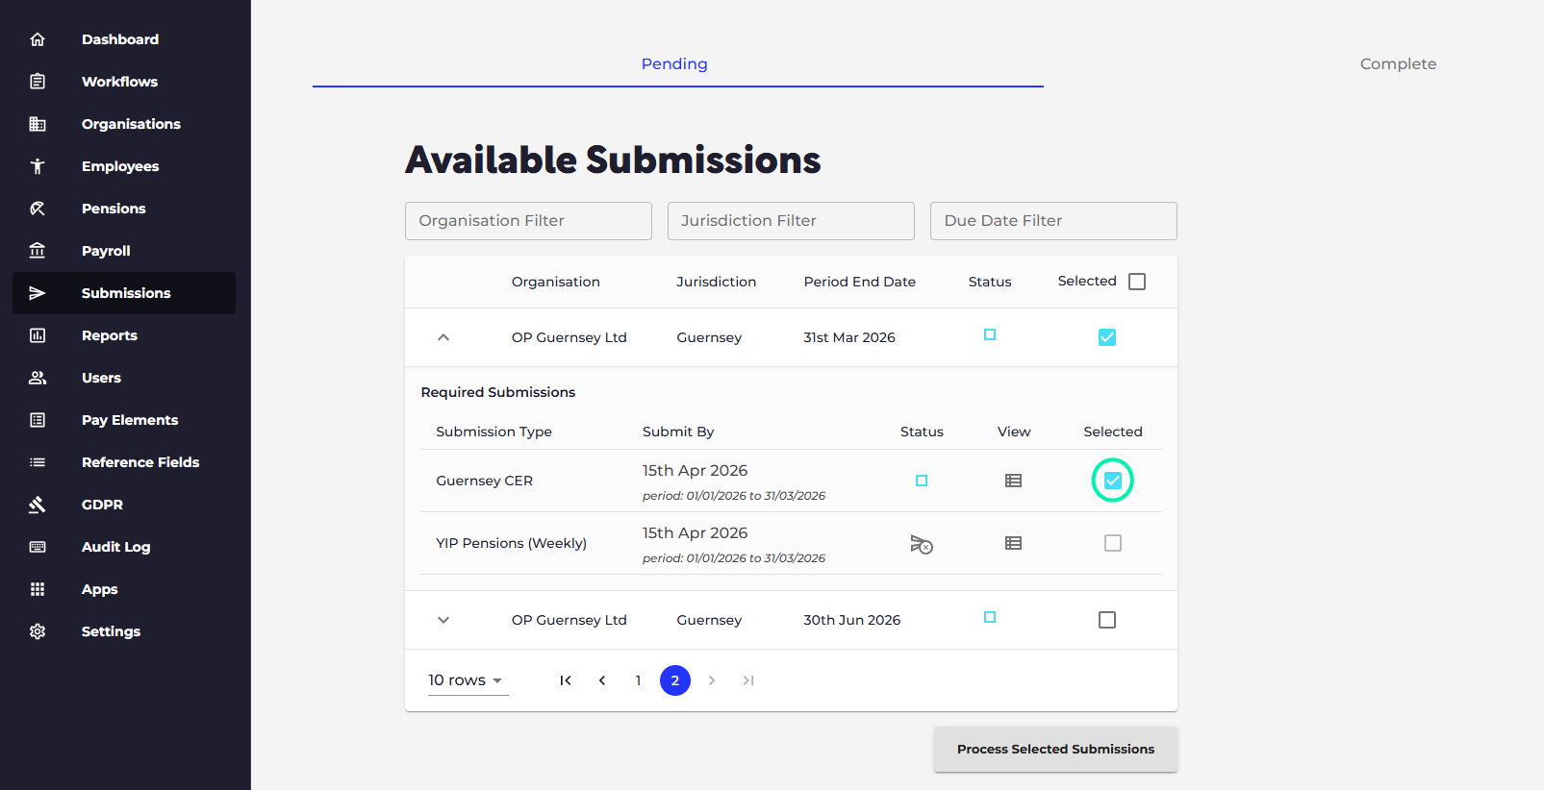Click the Payroll bank icon
1544x790 pixels.
tap(38, 251)
